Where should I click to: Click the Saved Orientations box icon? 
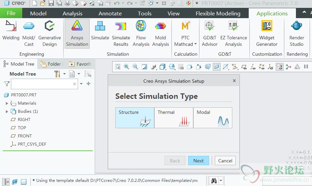[171, 67]
